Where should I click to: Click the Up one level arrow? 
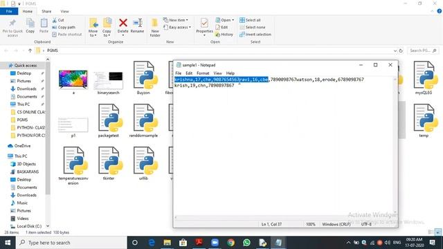[x=30, y=50]
